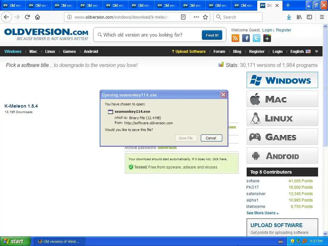Show site information icon in the address bar
Image resolution: width=328 pixels, height=246 pixels.
(70, 17)
